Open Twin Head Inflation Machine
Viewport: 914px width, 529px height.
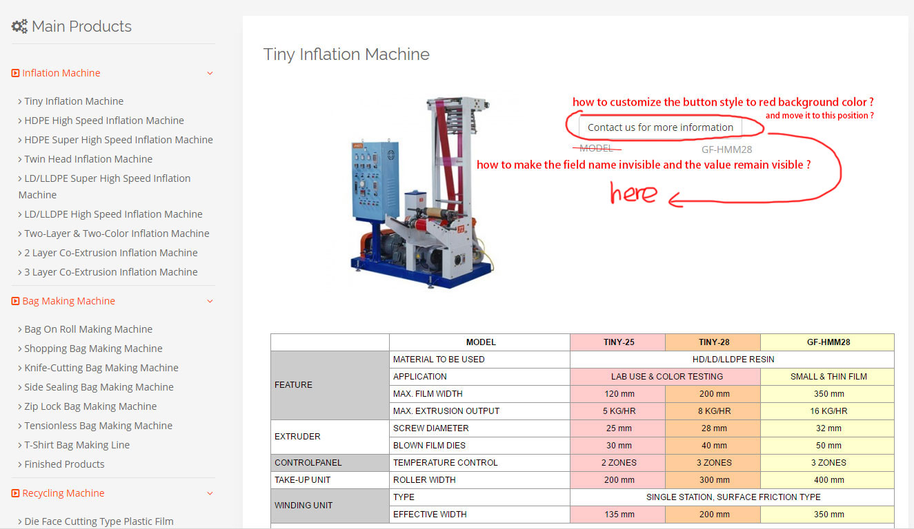coord(88,159)
